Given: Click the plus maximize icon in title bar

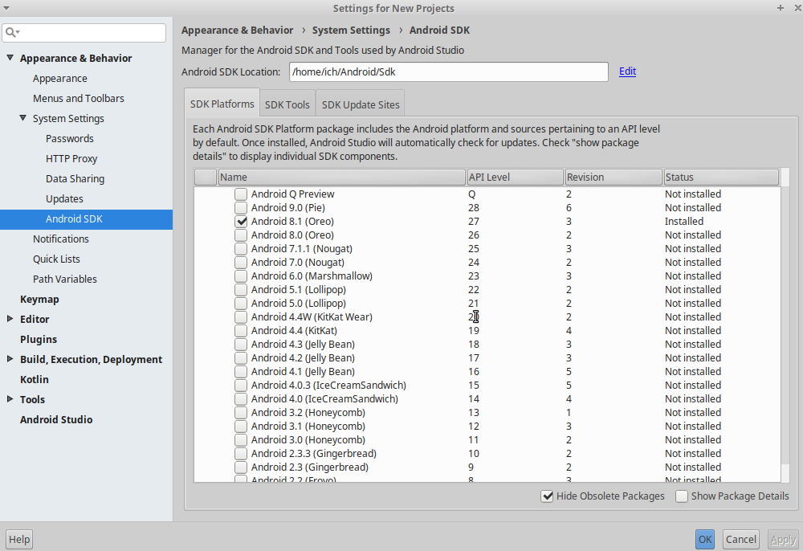Looking at the screenshot, I should click(x=781, y=8).
